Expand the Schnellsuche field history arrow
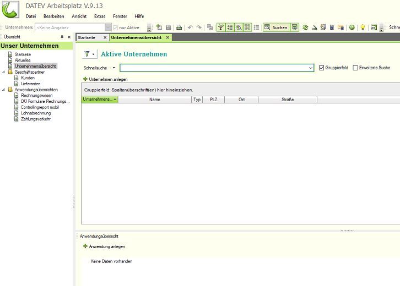 [310, 68]
